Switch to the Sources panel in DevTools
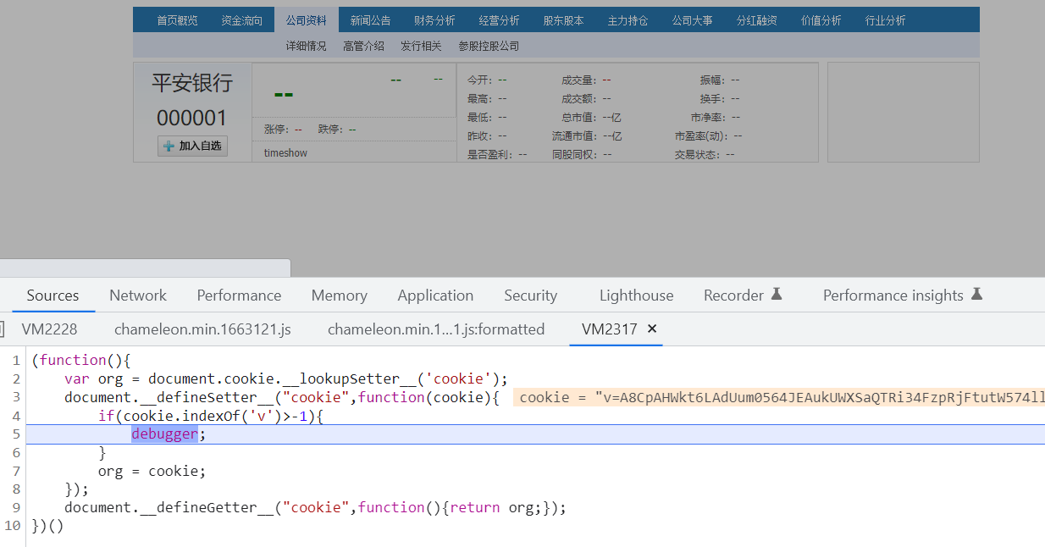 53,296
